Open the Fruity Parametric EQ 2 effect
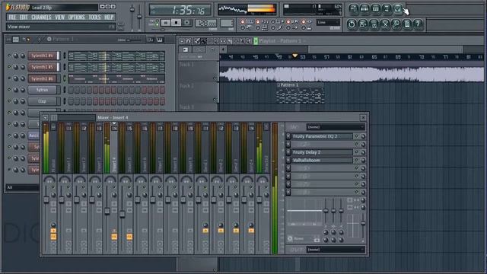This screenshot has width=487, height=274. click(x=322, y=136)
